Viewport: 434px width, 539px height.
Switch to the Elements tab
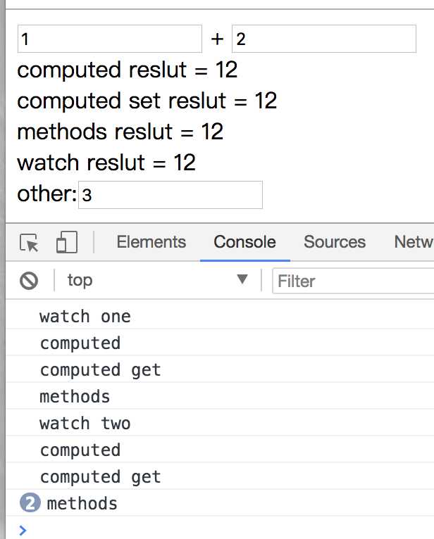(151, 241)
